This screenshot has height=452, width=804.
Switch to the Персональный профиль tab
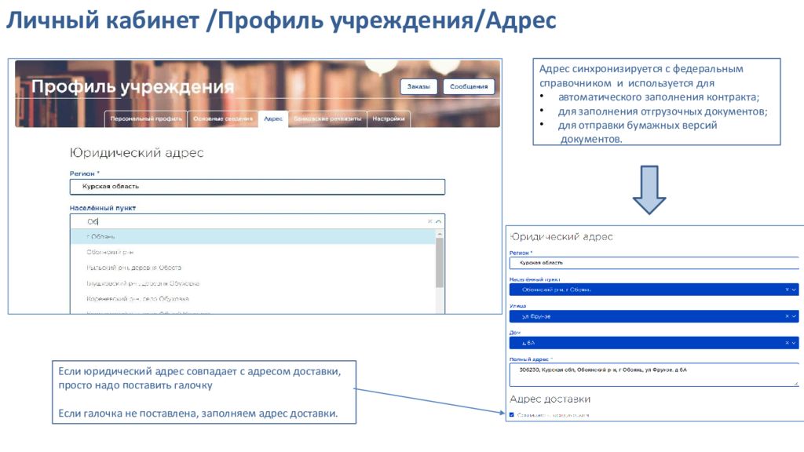point(146,119)
